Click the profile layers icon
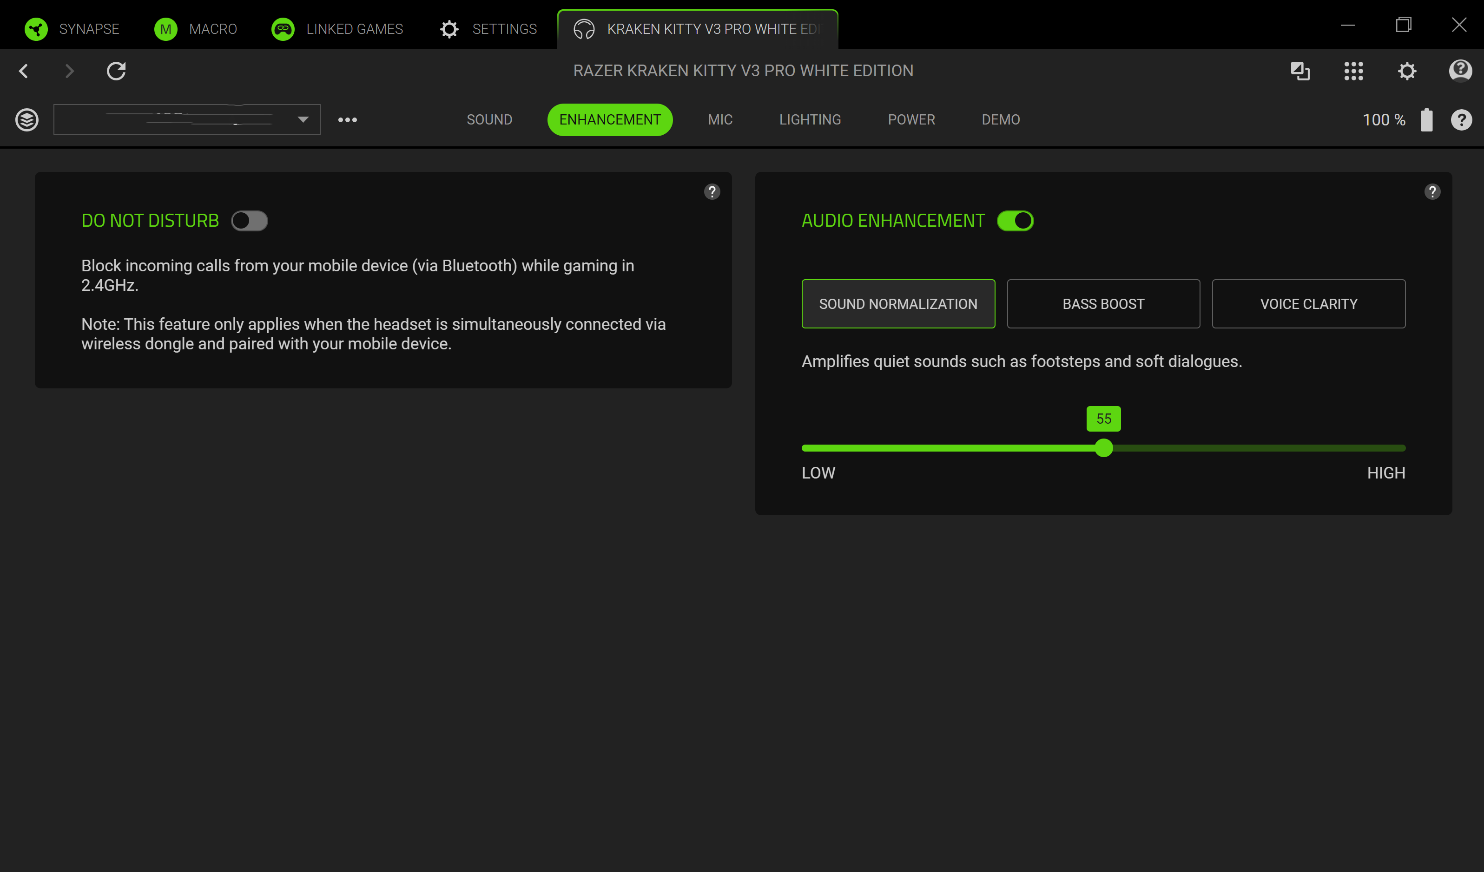This screenshot has width=1484, height=872. pos(27,119)
